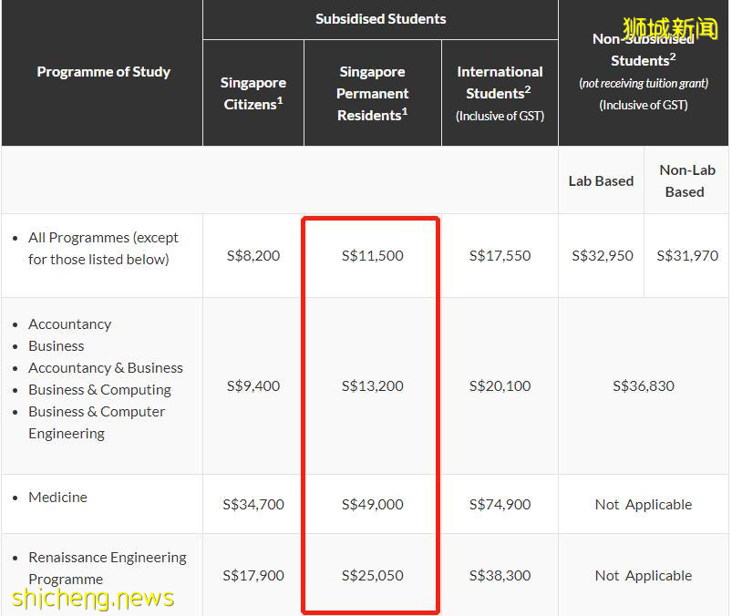The width and height of the screenshot is (732, 616).
Task: Click the 'Accountancy' programme list item
Action: click(x=69, y=324)
